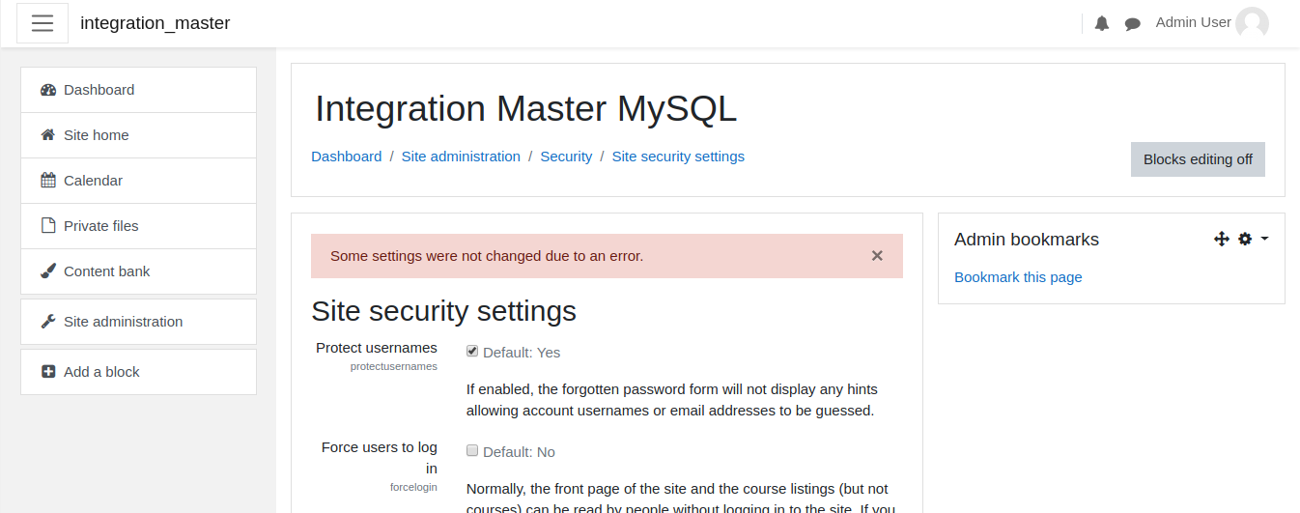Open the notifications bell icon
This screenshot has width=1300, height=513.
click(1102, 24)
